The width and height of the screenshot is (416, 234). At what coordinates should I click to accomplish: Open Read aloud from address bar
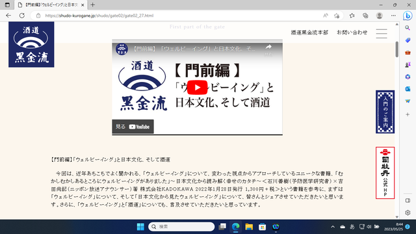(x=325, y=16)
